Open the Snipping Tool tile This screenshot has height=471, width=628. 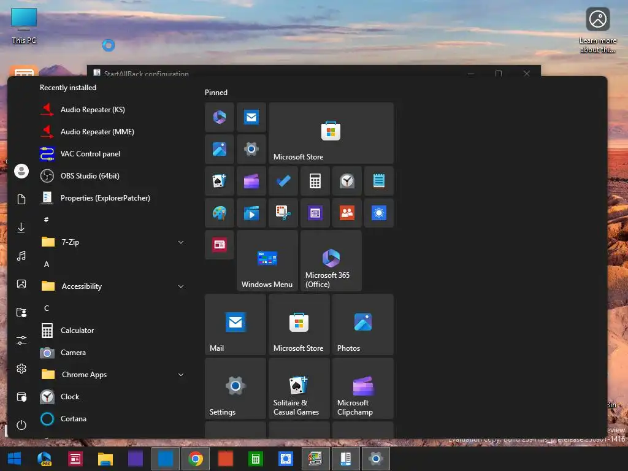click(283, 213)
